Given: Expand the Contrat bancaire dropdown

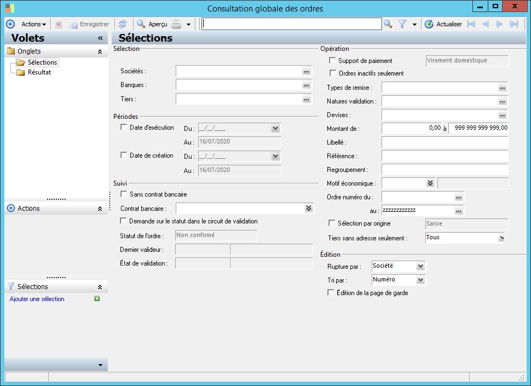Looking at the screenshot, I should click(309, 209).
